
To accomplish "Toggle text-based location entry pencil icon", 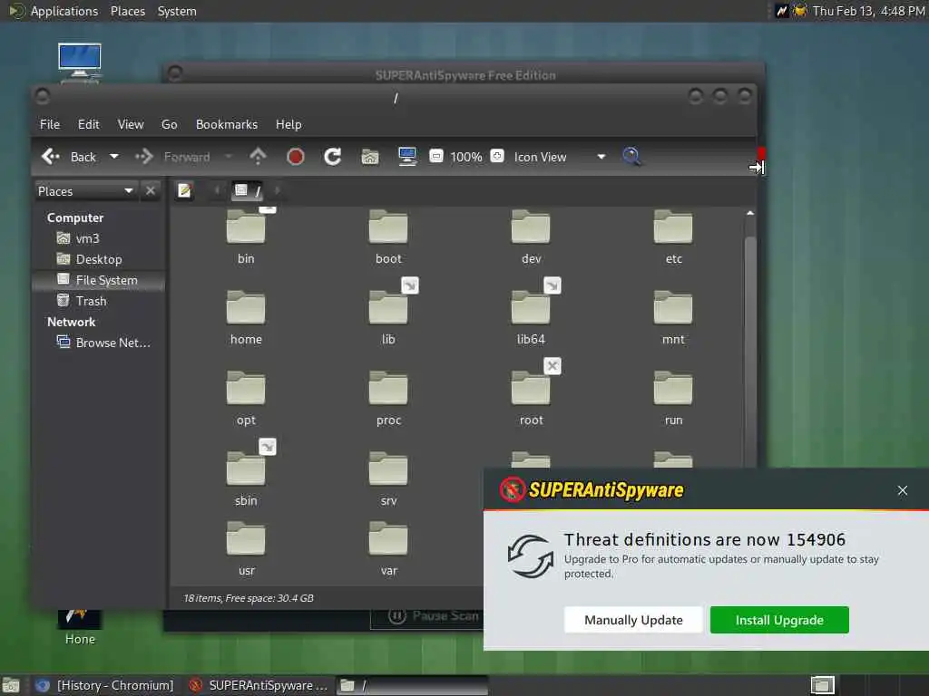I will point(185,190).
